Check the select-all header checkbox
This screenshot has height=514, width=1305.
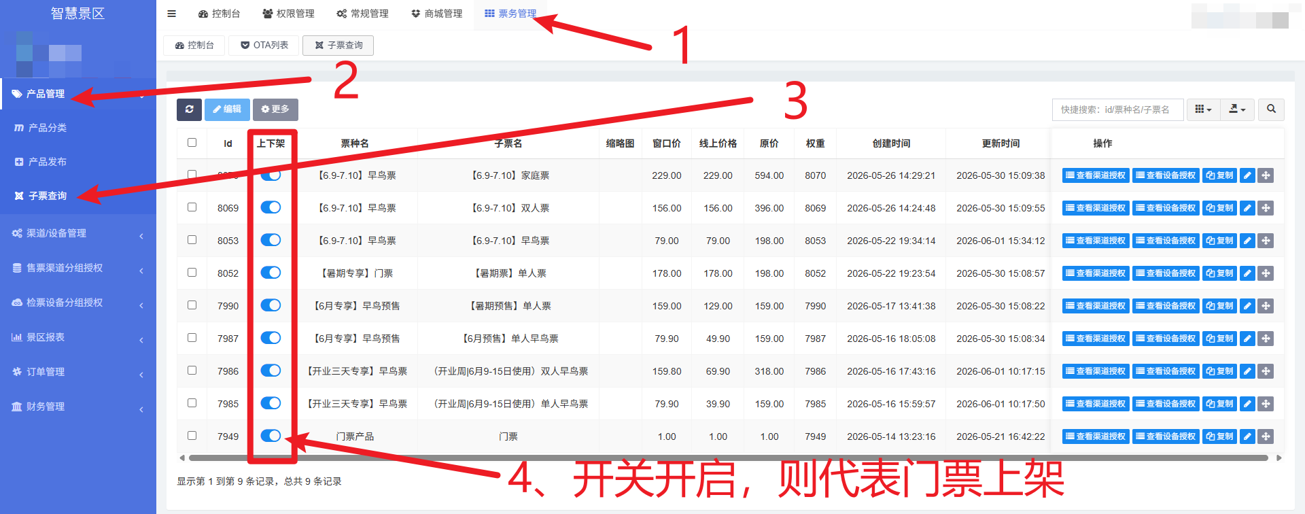pyautogui.click(x=192, y=143)
